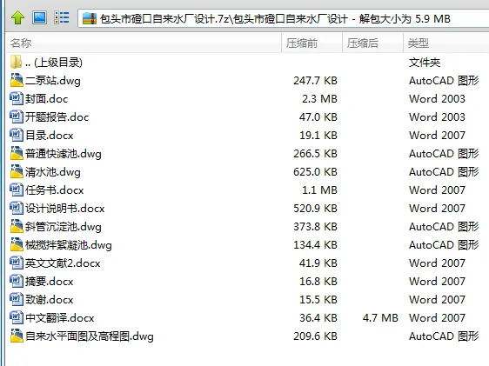Click the 209.6 KB size value

tap(315, 336)
